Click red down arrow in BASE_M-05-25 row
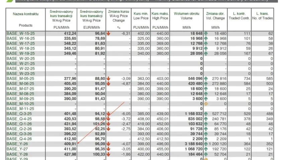The image size is (281, 160). [x=108, y=79]
